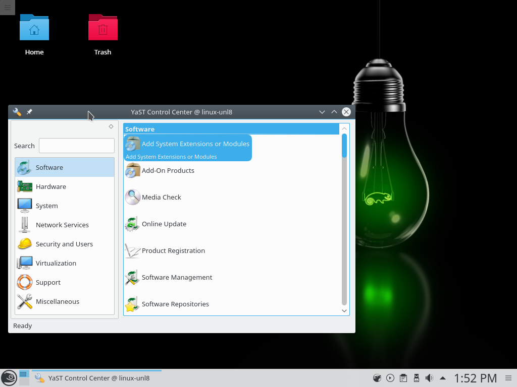Image resolution: width=517 pixels, height=387 pixels.
Task: Open the desktop toolbox menu button
Action: click(7, 7)
